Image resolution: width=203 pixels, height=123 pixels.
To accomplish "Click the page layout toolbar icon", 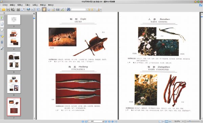I will tap(39, 9).
